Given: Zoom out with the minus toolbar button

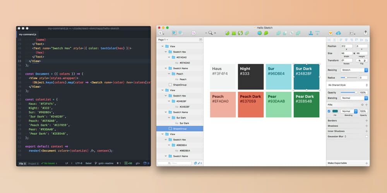Looking at the screenshot, I should [x=206, y=33].
